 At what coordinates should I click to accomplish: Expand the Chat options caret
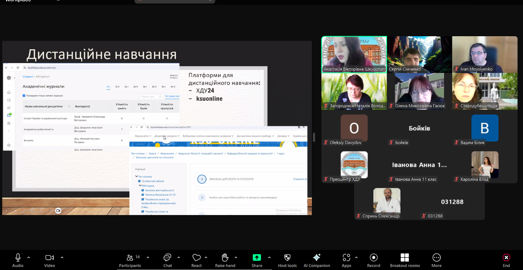point(179,257)
